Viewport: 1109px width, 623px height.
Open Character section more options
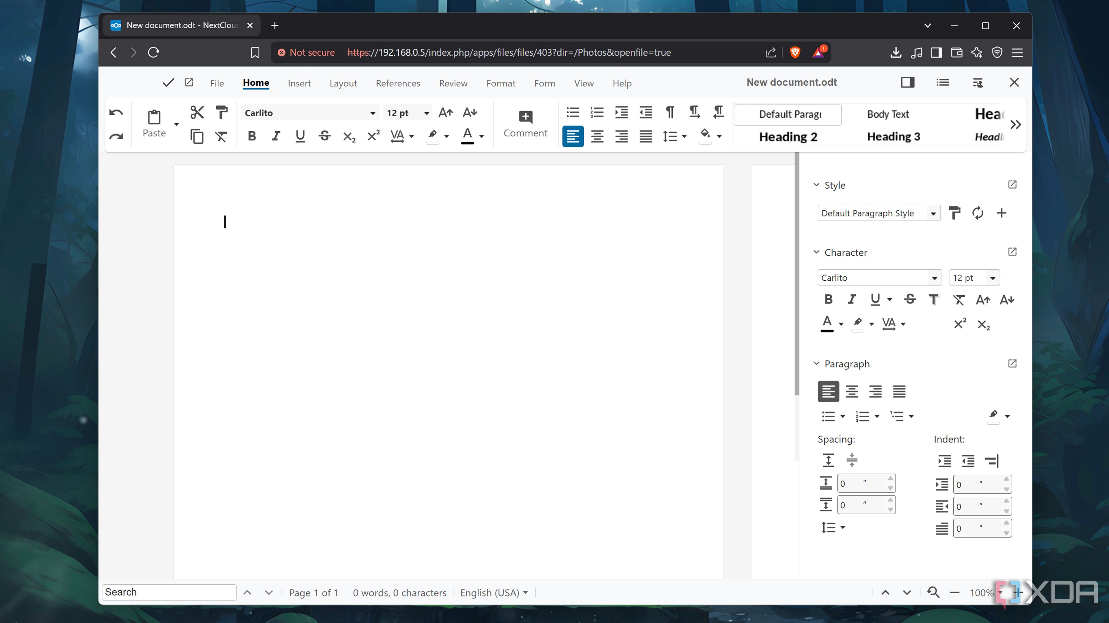tap(1012, 252)
